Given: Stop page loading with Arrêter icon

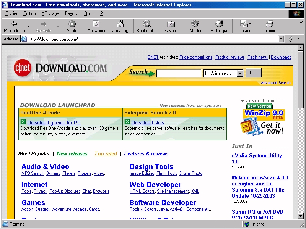Looking at the screenshot, I should coord(72,24).
